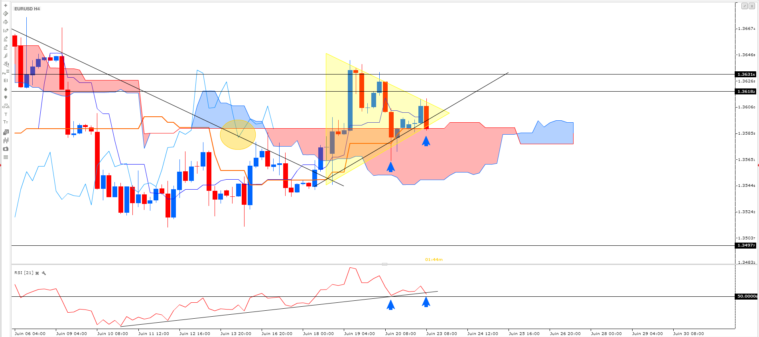The width and height of the screenshot is (759, 337).
Task: Select the single T text tool
Action: 6,114
